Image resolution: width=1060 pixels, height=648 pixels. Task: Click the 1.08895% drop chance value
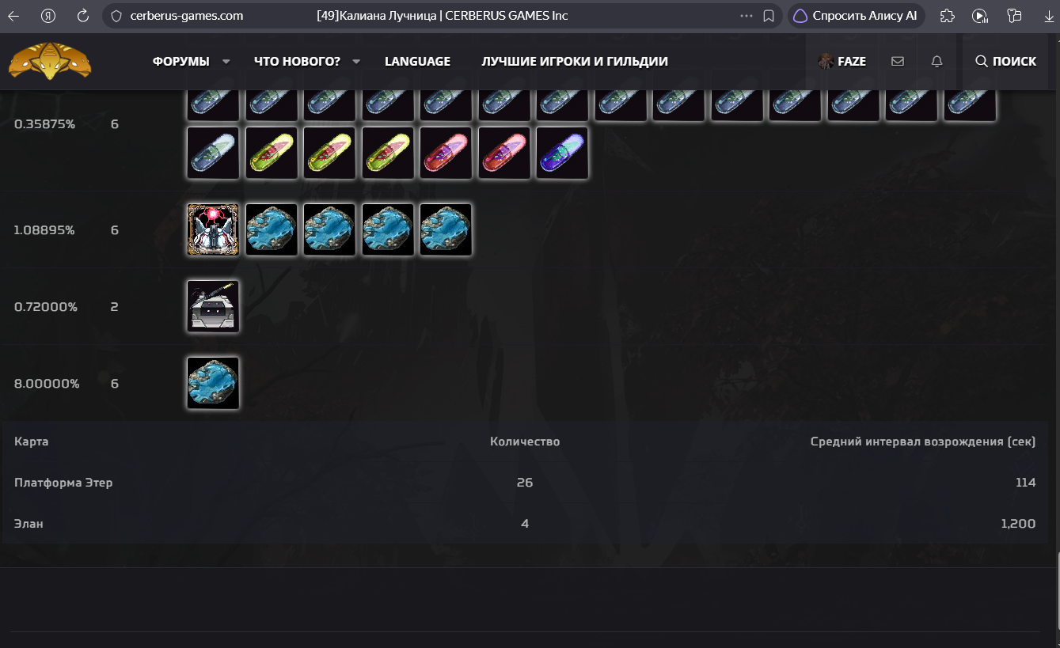[x=45, y=230]
